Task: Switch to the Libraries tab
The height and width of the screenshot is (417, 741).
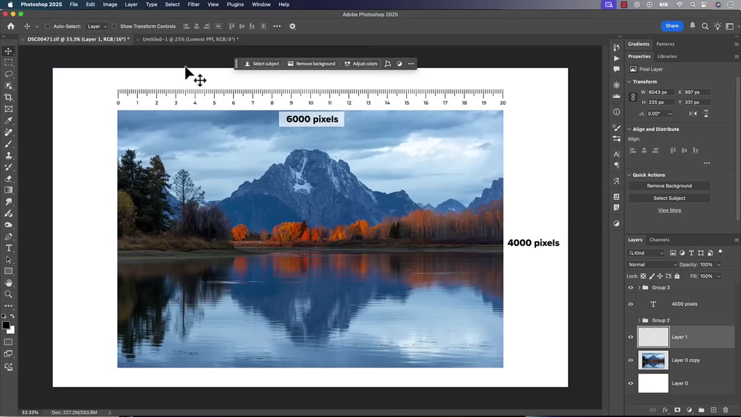Action: 667,56
